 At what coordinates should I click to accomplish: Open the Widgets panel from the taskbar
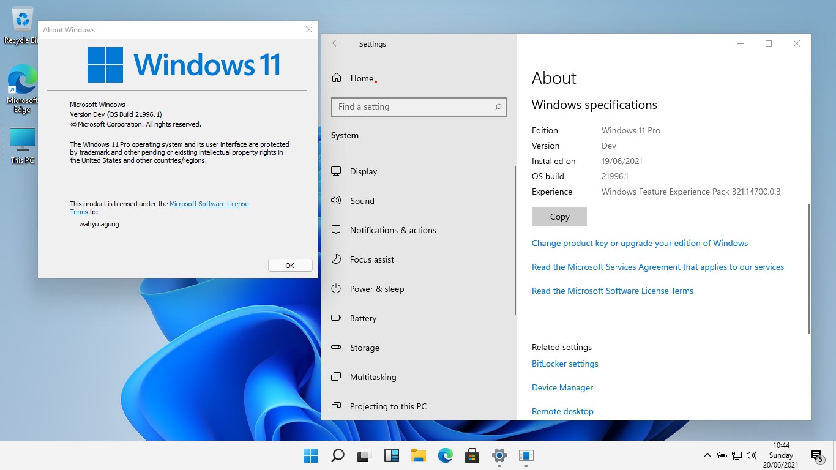click(392, 455)
